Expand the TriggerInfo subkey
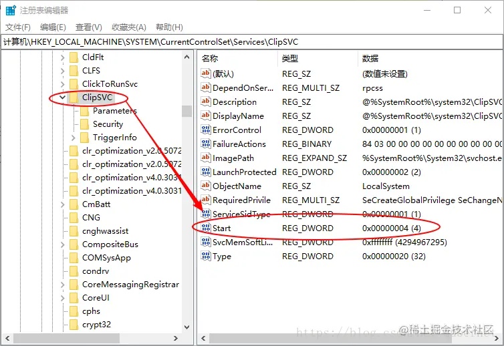504x346 pixels. coord(74,138)
